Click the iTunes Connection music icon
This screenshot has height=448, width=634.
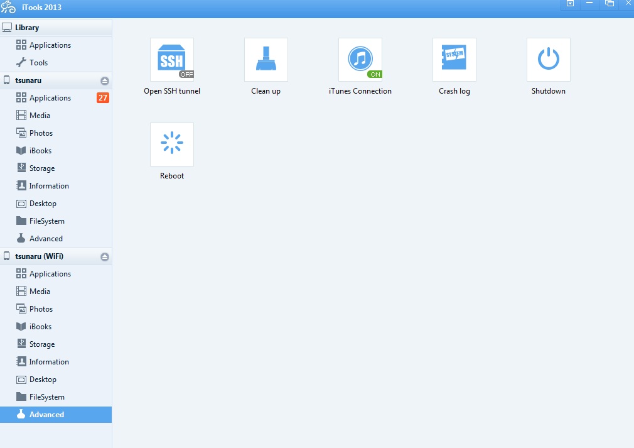(x=360, y=60)
